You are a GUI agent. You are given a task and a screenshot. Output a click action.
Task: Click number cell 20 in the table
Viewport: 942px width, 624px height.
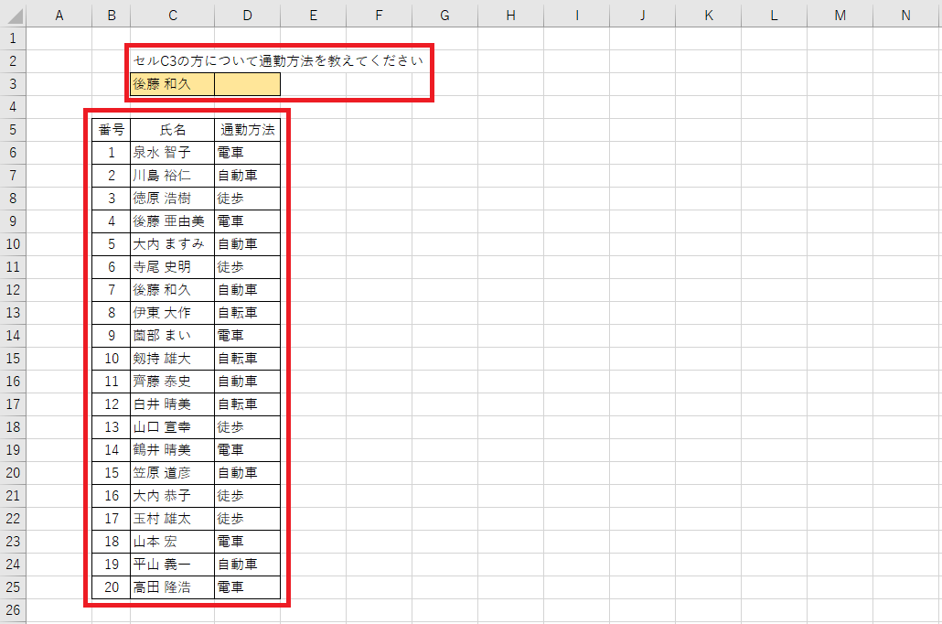tap(112, 586)
